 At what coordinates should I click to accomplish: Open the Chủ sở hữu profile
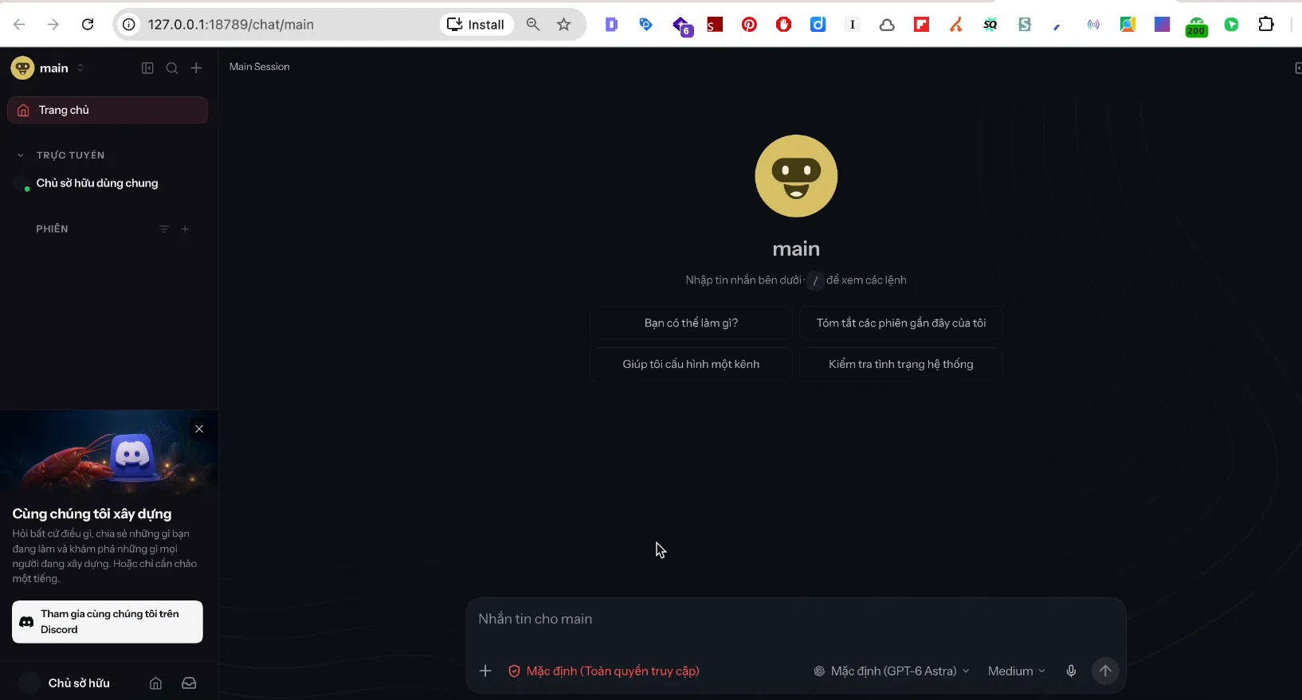pos(65,683)
